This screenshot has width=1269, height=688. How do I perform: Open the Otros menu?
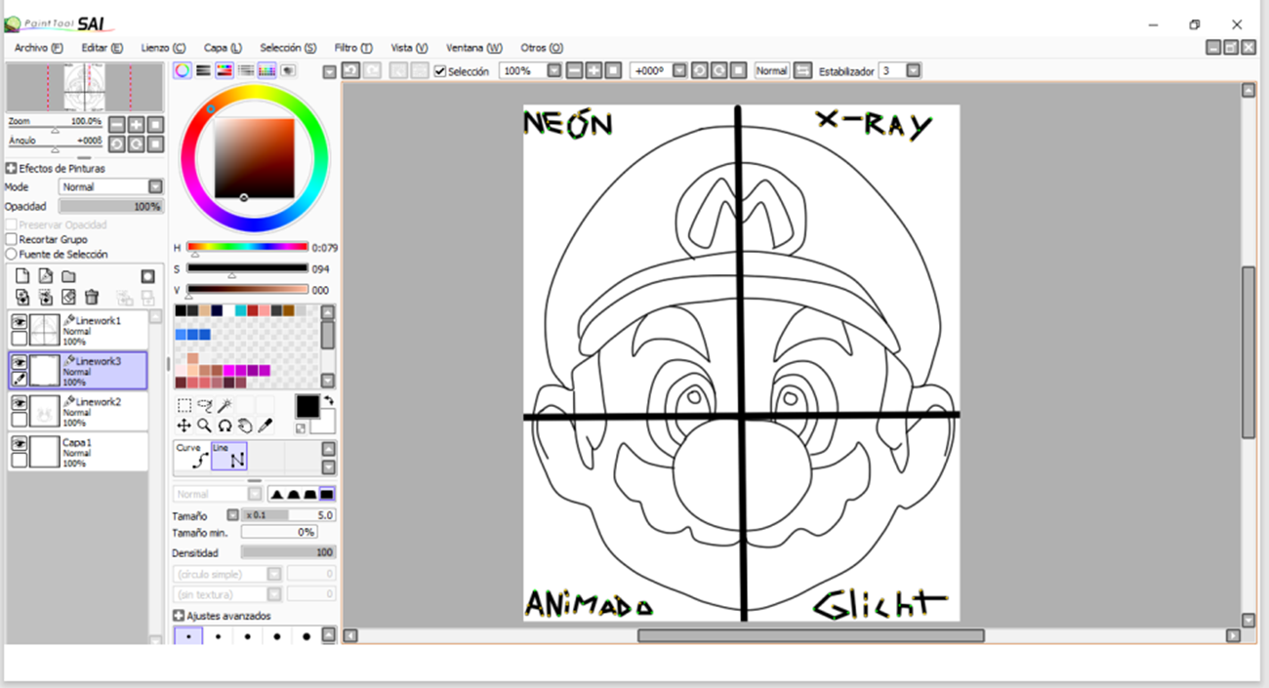click(542, 47)
